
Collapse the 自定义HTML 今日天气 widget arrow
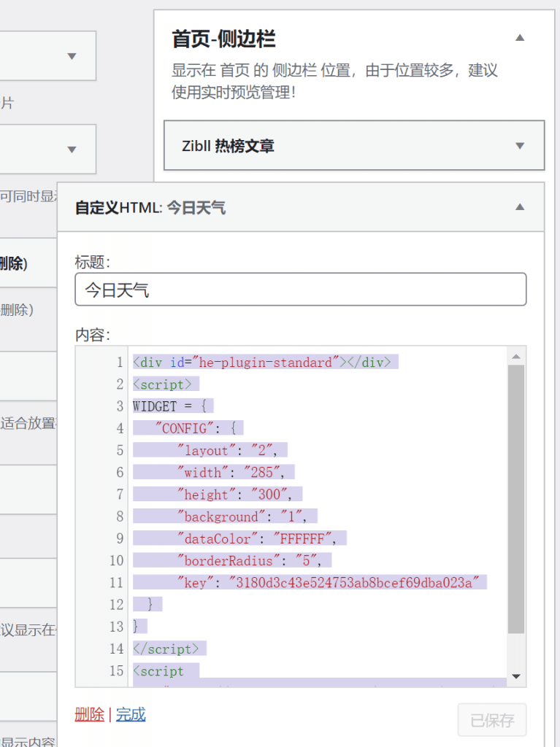520,207
